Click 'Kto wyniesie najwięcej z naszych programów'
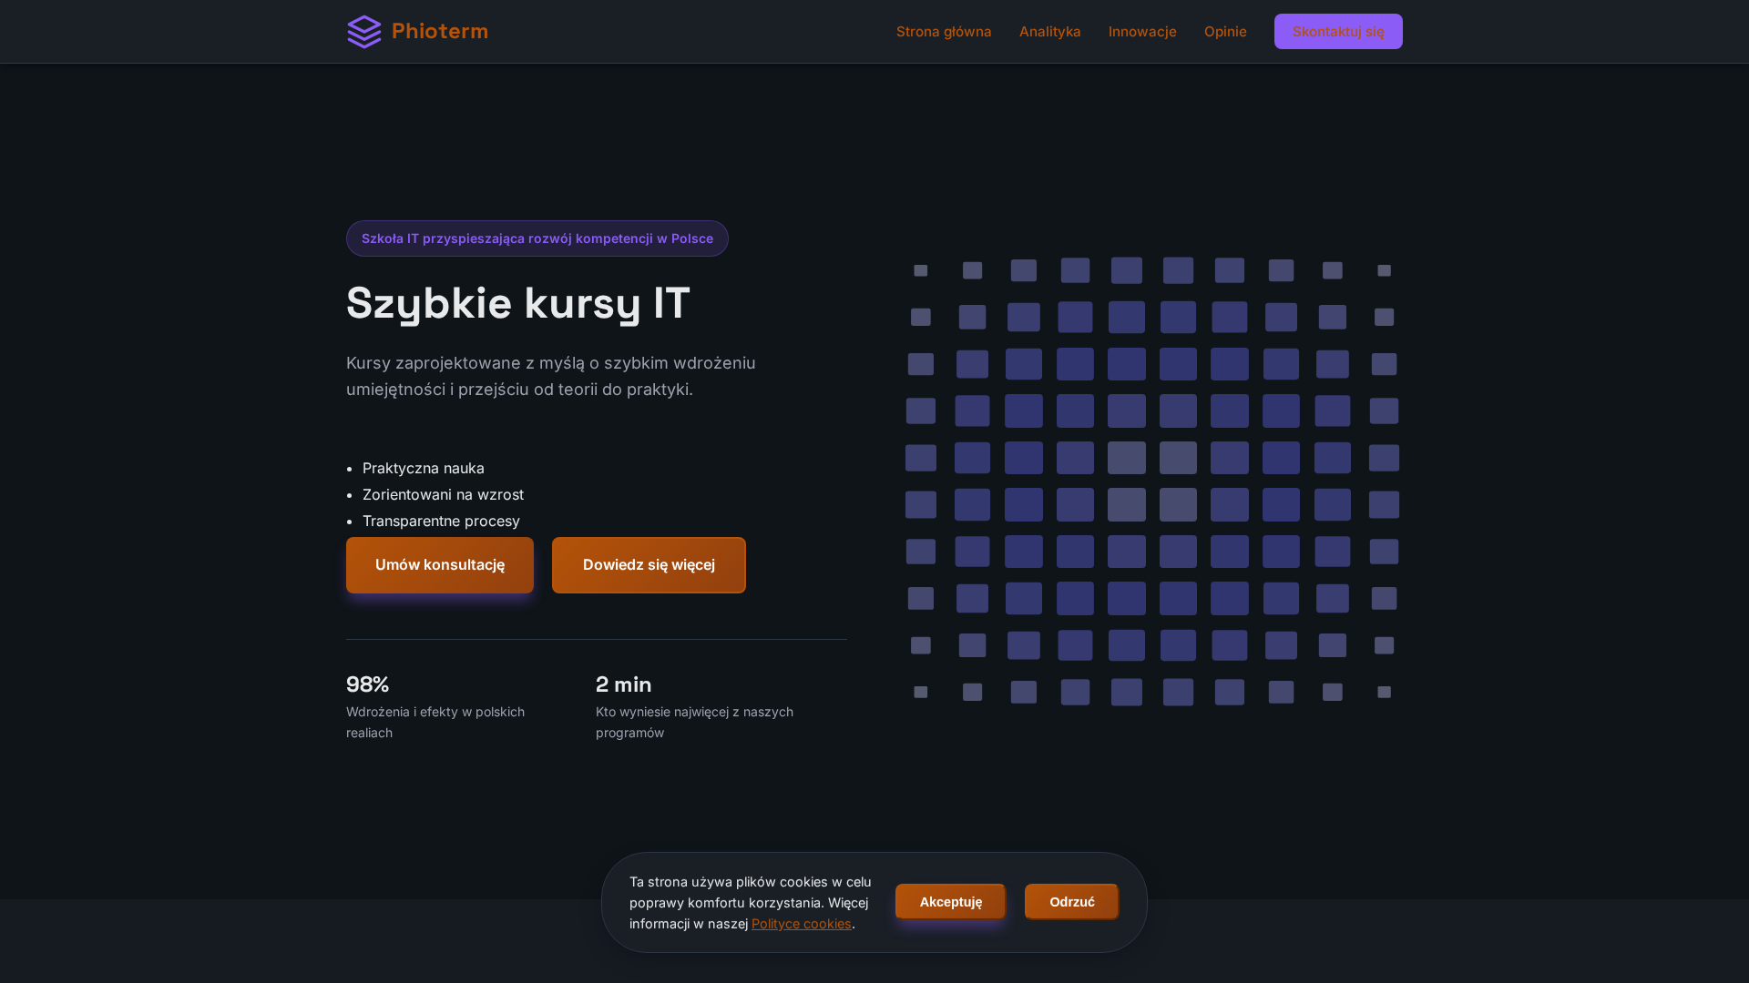The image size is (1749, 983). click(x=694, y=722)
